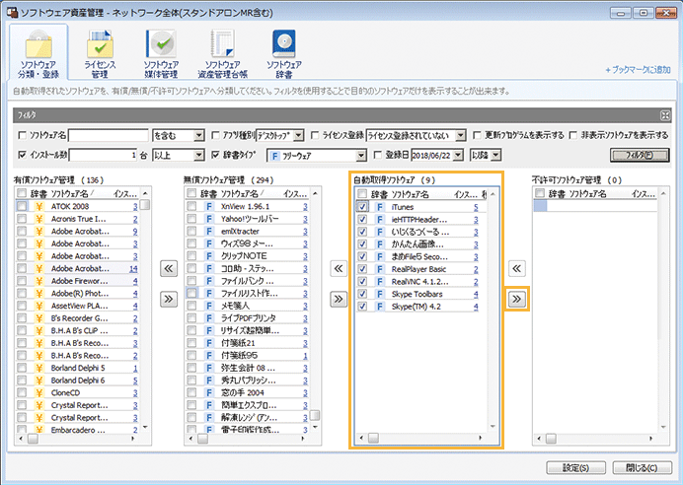The height and width of the screenshot is (485, 683).
Task: Click left double-arrow beside 不許可 list
Action: coord(516,268)
